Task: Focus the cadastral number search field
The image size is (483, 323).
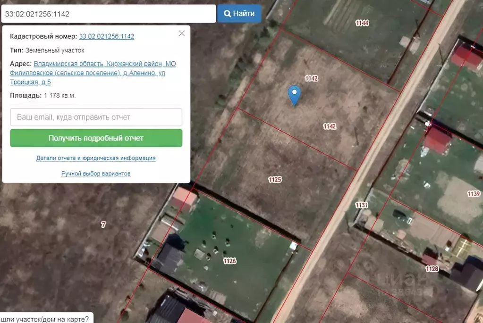Action: tap(109, 14)
